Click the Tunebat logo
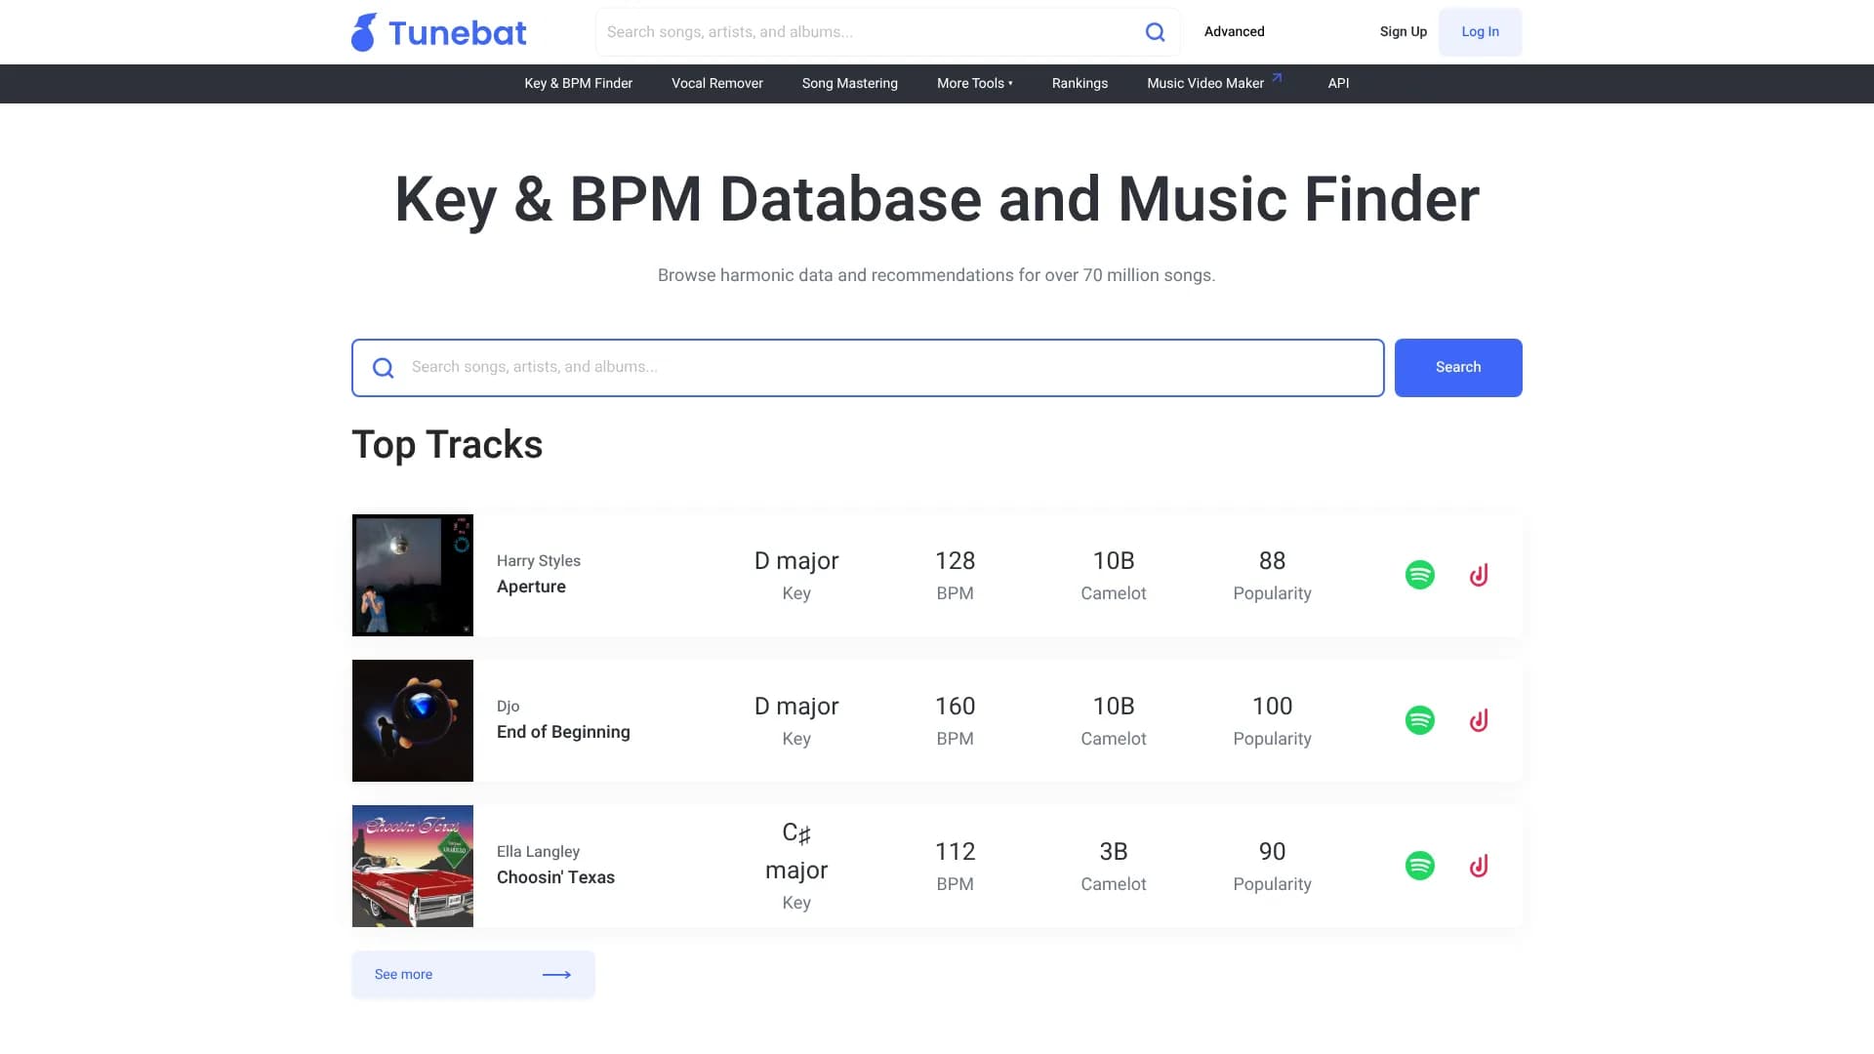 click(439, 32)
